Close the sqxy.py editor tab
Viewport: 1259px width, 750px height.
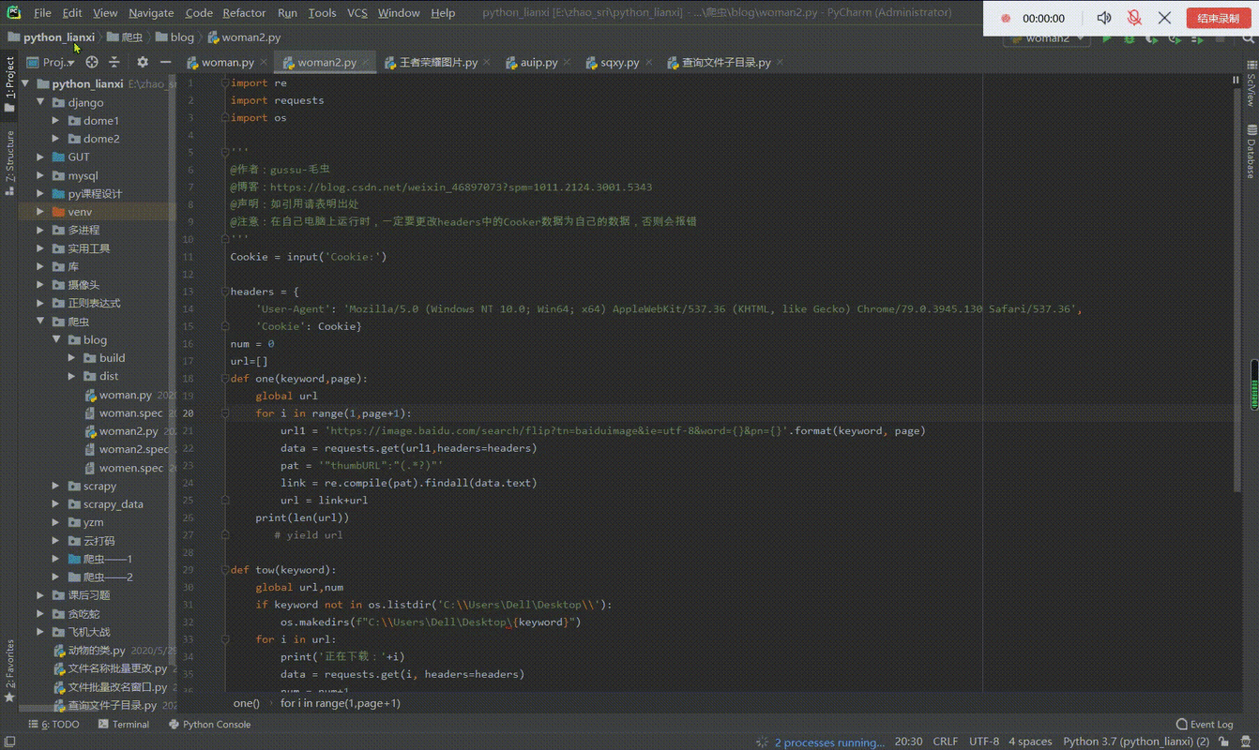648,62
